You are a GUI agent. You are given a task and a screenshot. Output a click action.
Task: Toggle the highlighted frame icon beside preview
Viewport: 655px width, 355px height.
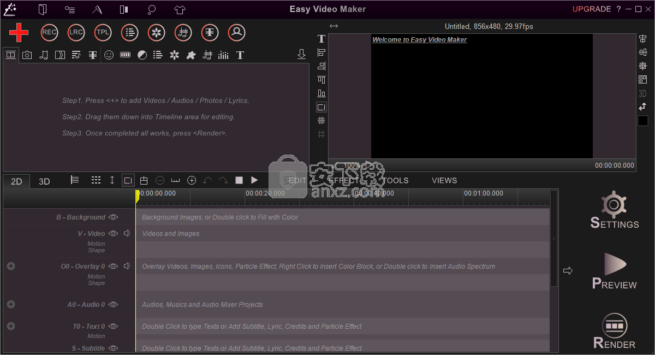tap(321, 107)
